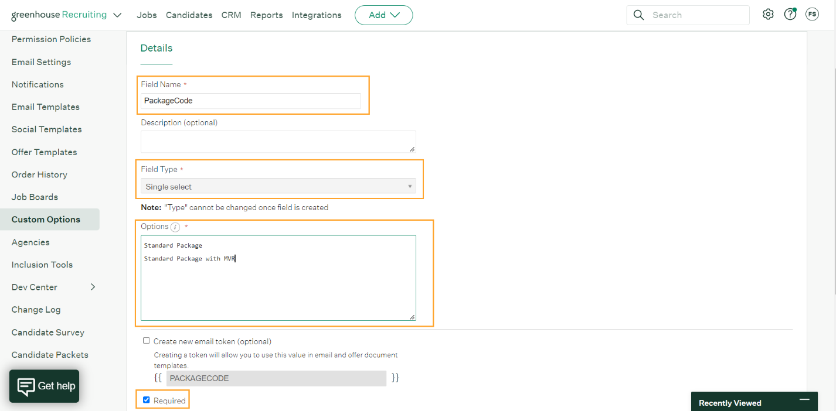836x411 pixels.
Task: Open Job Boards
Action: point(35,197)
